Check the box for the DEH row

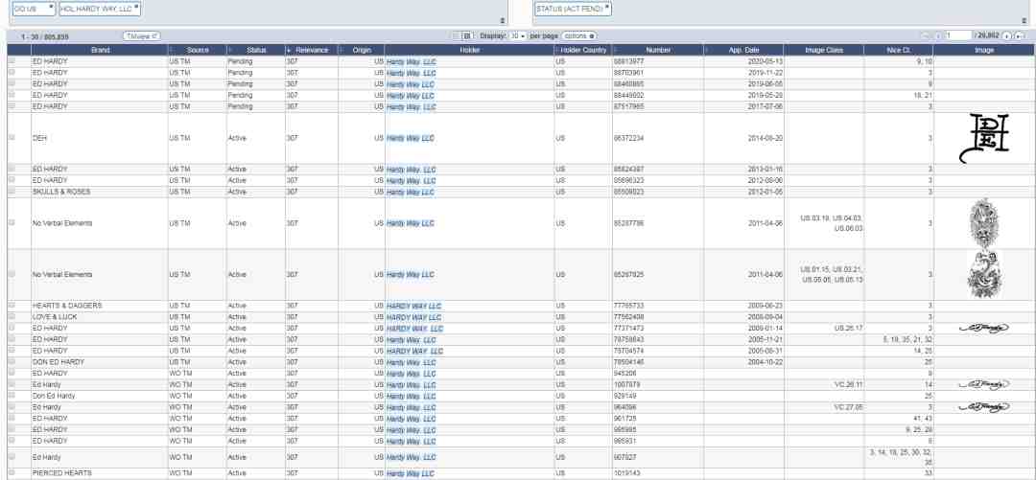pyautogui.click(x=12, y=137)
